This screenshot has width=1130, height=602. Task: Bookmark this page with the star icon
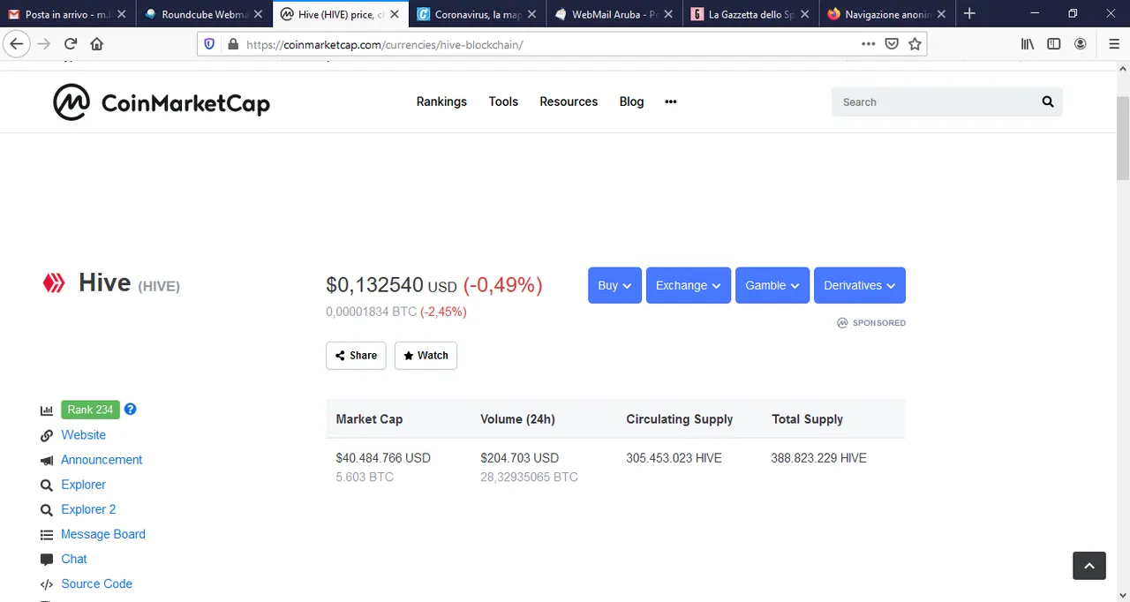915,44
